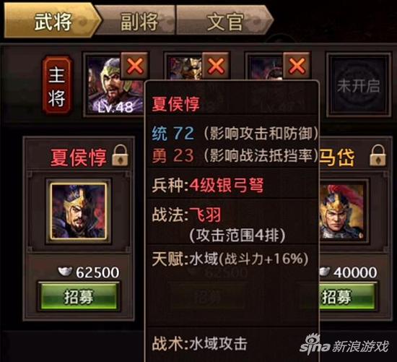Image resolution: width=397 pixels, height=362 pixels.
Task: Remove the third slot general with X
Action: point(297,66)
